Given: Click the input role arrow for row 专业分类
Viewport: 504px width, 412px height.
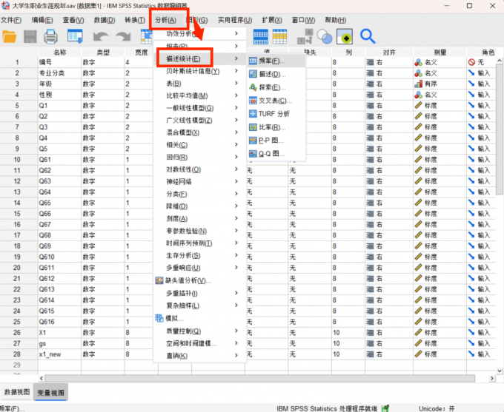Looking at the screenshot, I should click(x=471, y=73).
